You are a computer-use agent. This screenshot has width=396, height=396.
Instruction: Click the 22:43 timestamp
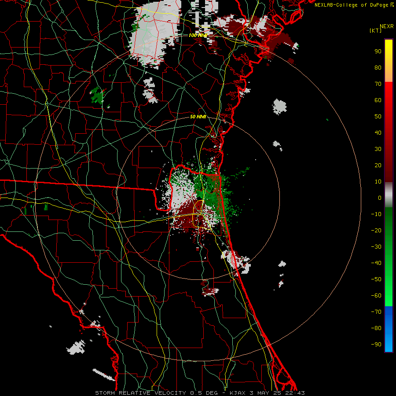[295, 393]
